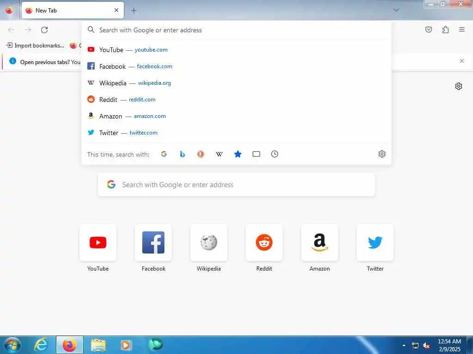Go back with the back arrow

tap(11, 30)
